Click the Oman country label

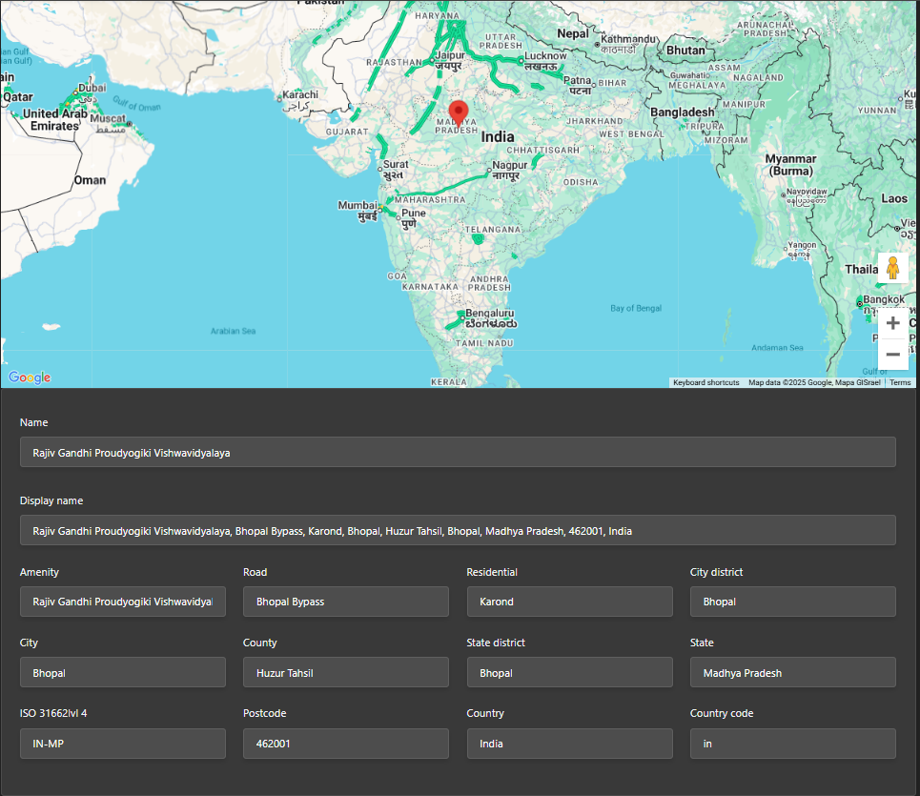click(x=90, y=180)
